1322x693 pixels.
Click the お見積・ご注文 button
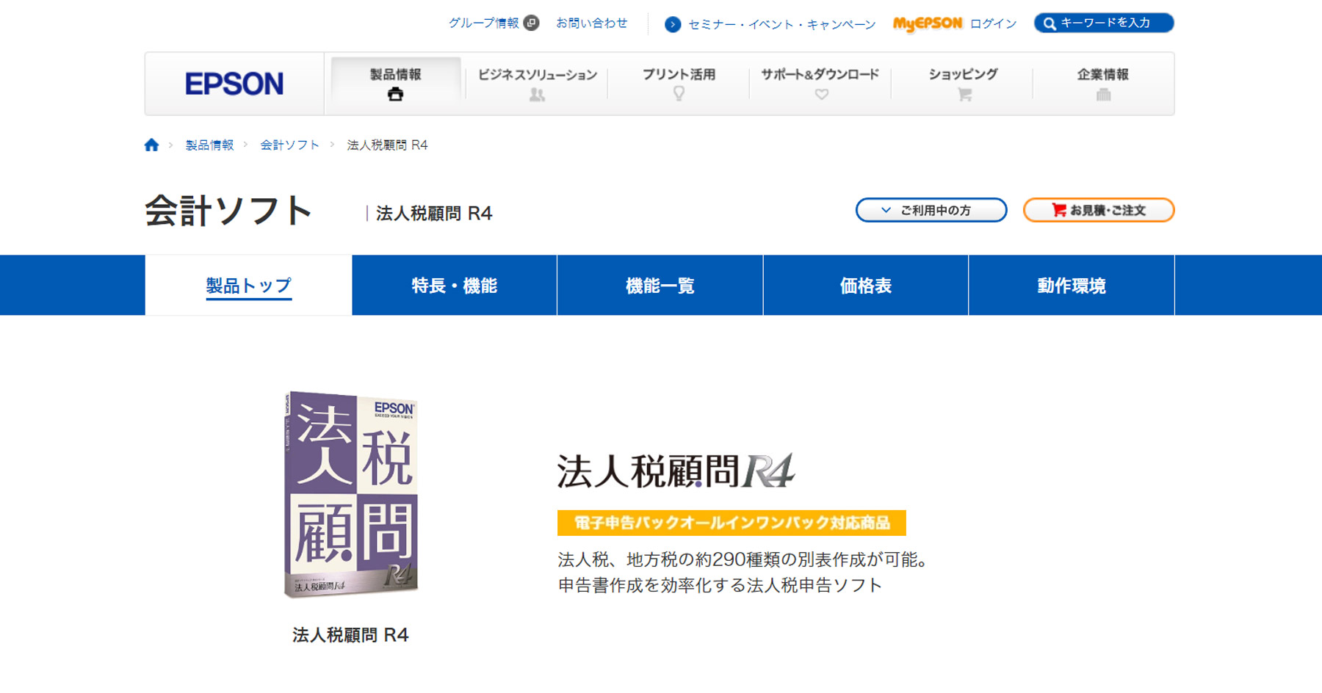coord(1099,210)
